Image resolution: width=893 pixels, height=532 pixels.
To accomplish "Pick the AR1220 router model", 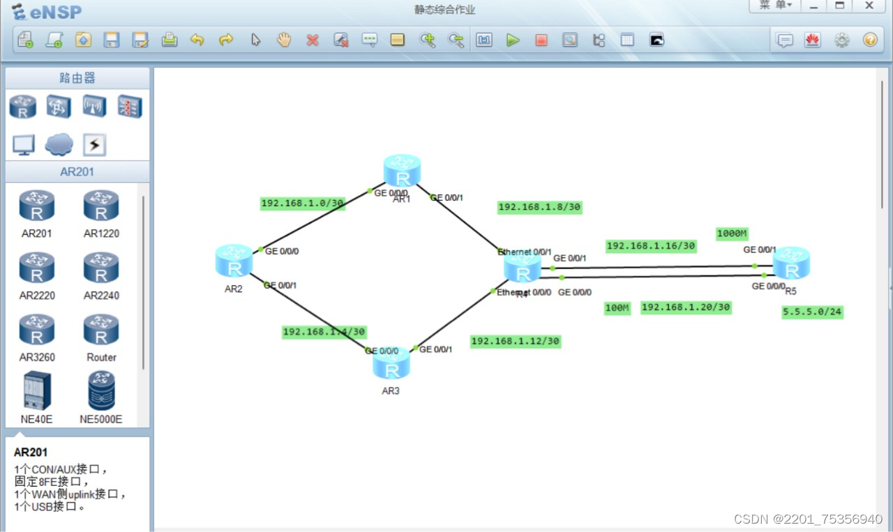I will pyautogui.click(x=101, y=214).
